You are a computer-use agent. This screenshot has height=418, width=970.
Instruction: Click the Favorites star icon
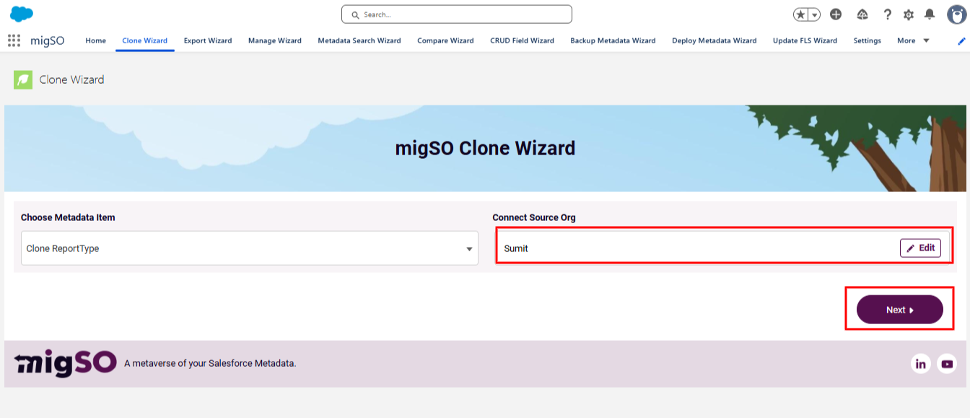(800, 14)
